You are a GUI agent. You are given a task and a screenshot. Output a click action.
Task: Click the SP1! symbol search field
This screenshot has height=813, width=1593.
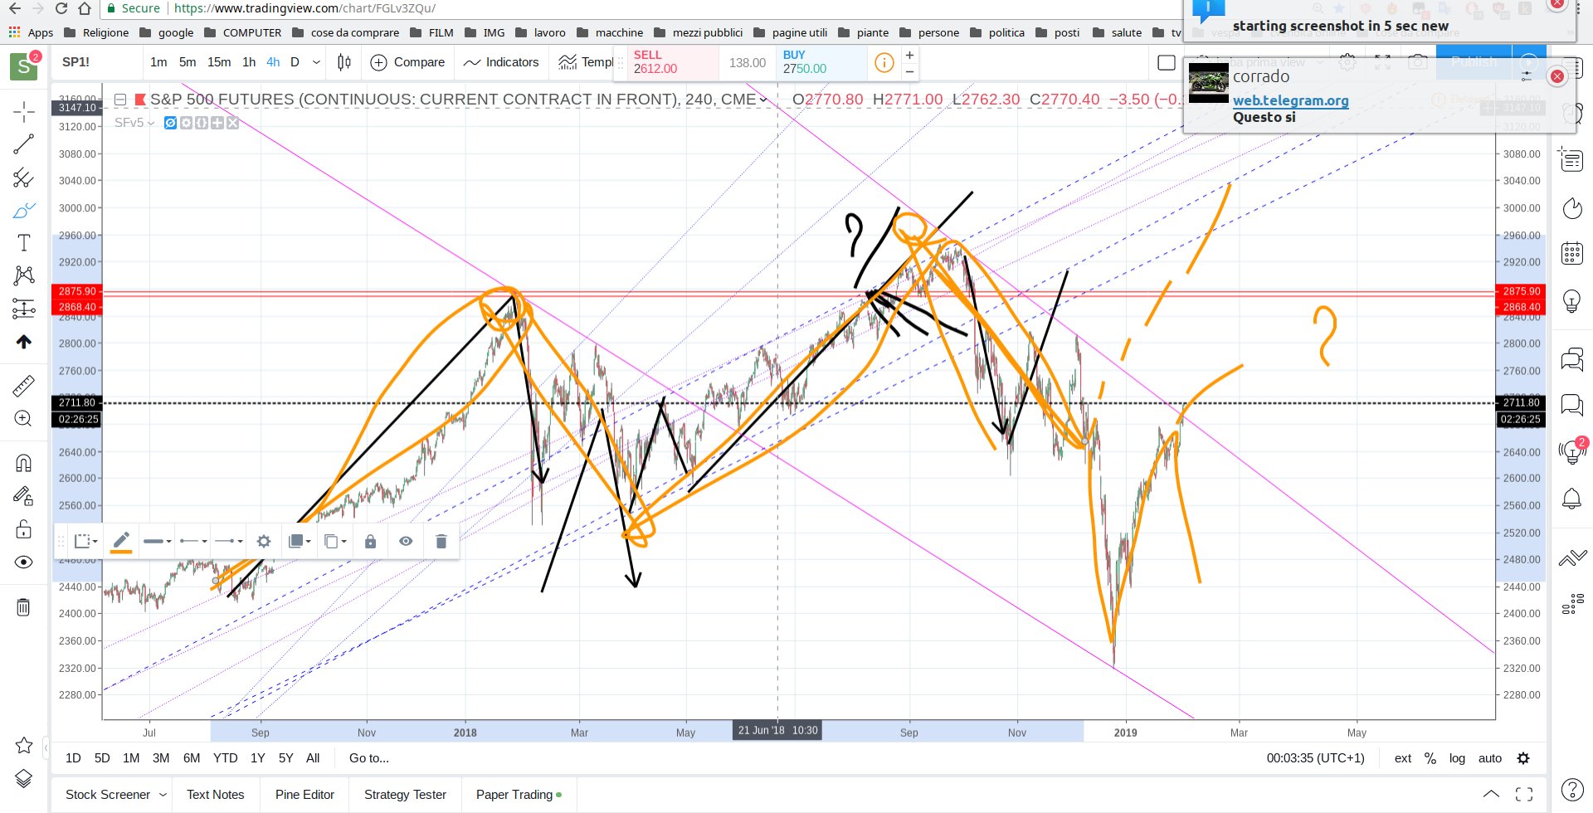(x=95, y=62)
